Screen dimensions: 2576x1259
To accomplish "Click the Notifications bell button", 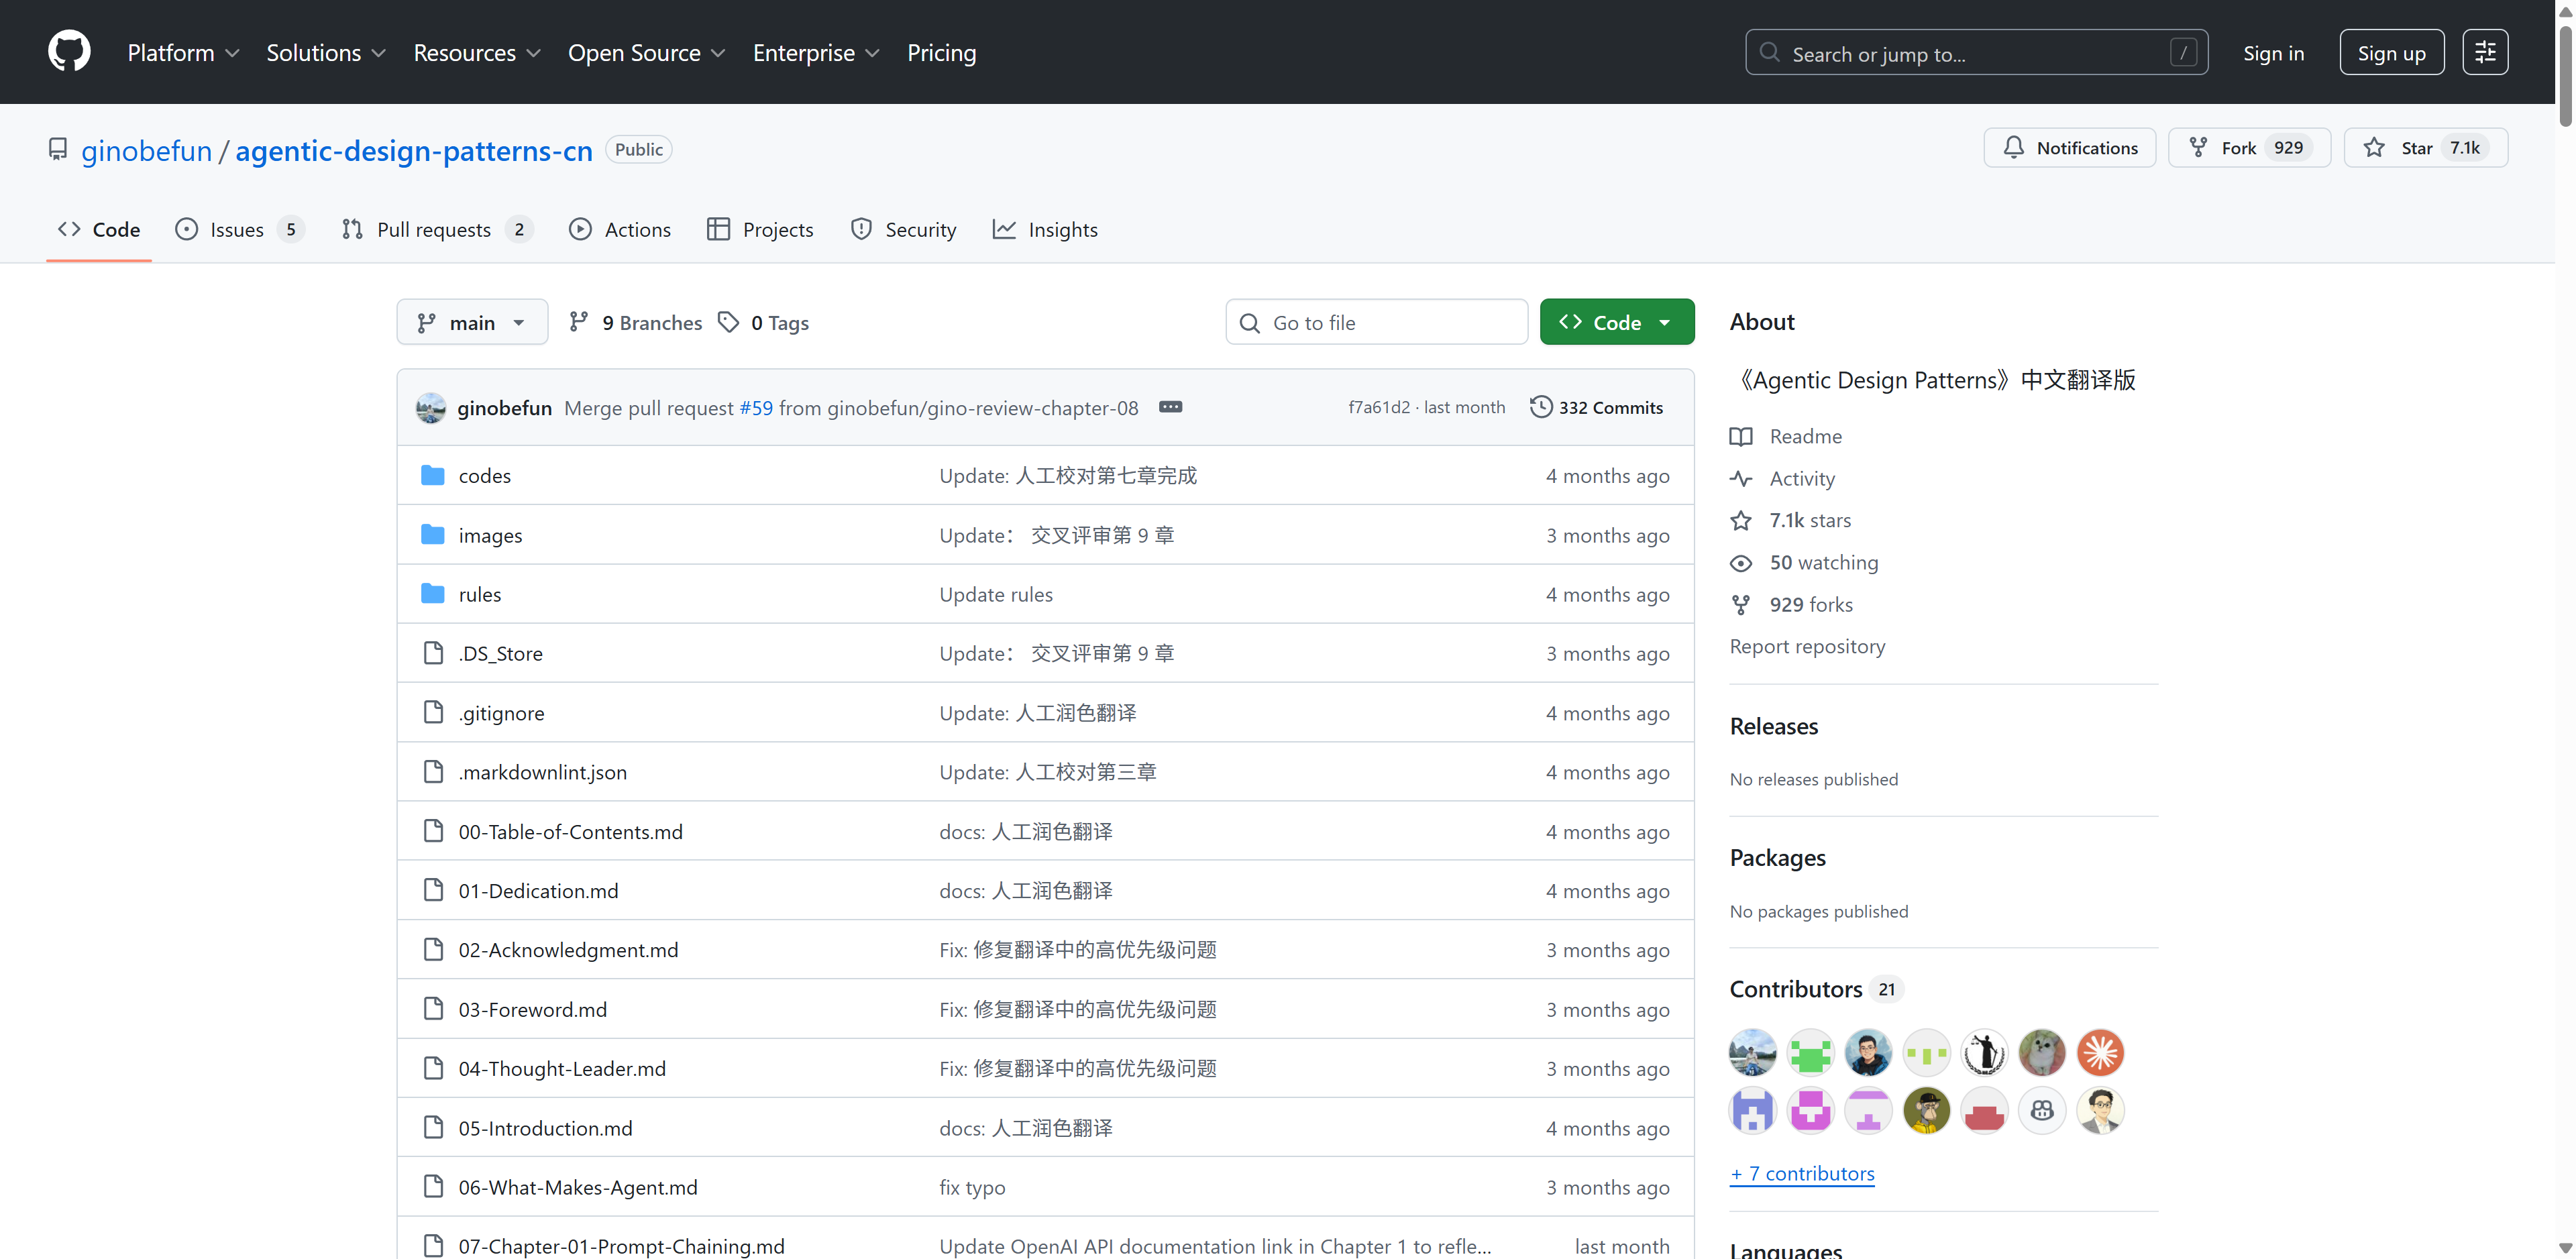I will coord(2069,148).
